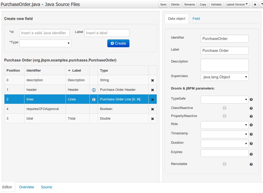Viewport: 263px width, 193px height.
Task: Open the Latest Version dropdown
Action: pyautogui.click(x=237, y=4)
